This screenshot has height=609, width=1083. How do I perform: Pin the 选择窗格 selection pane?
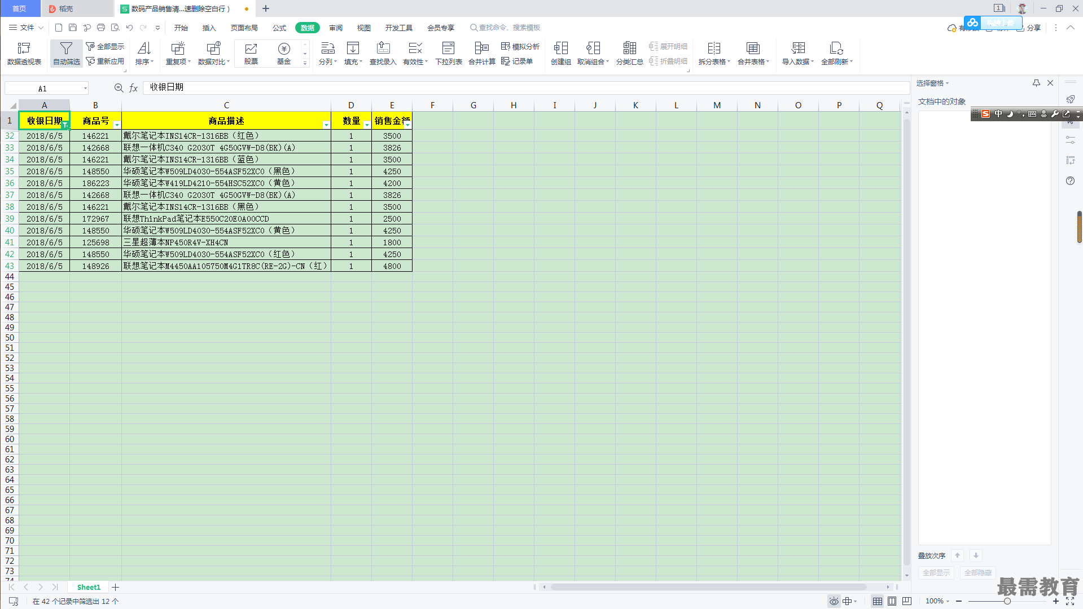tap(1036, 83)
